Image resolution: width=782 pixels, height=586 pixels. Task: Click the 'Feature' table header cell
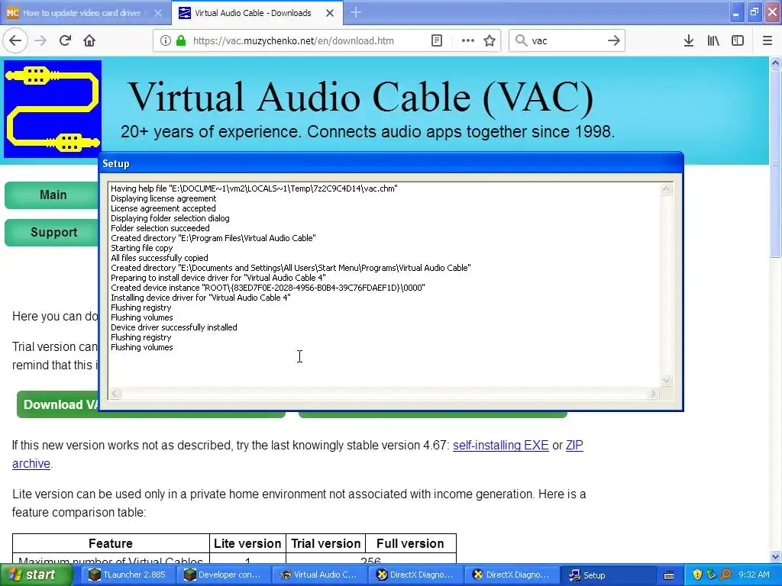(111, 543)
